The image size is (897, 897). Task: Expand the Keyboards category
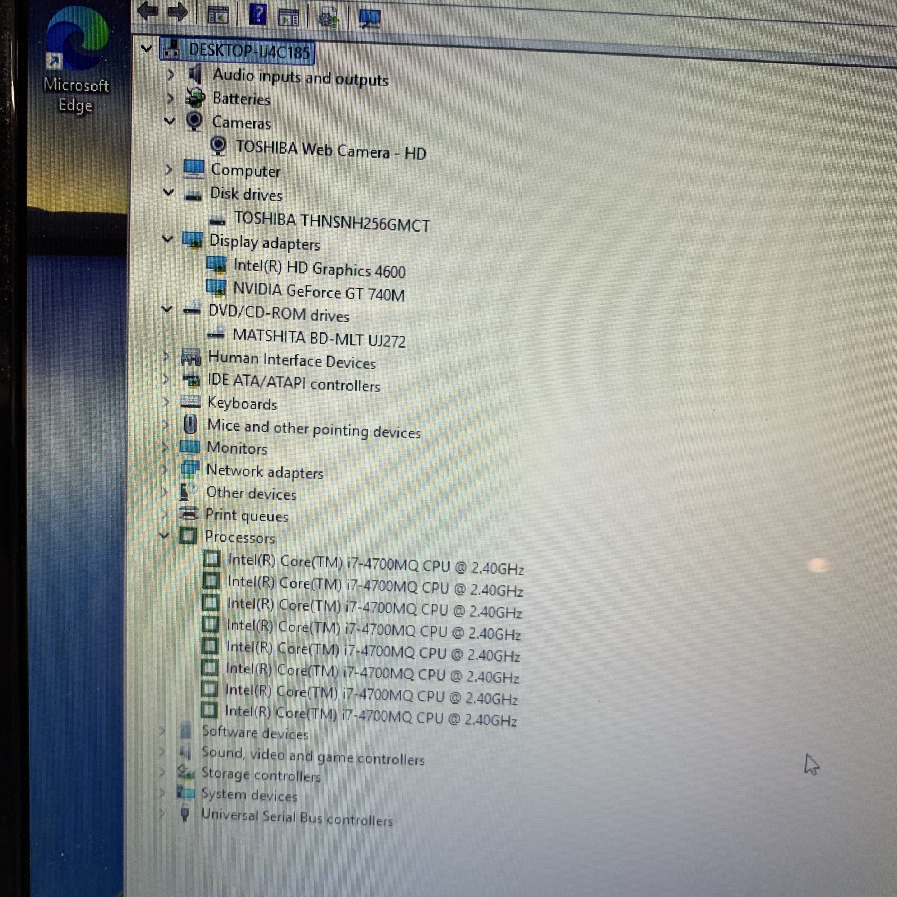pyautogui.click(x=165, y=402)
